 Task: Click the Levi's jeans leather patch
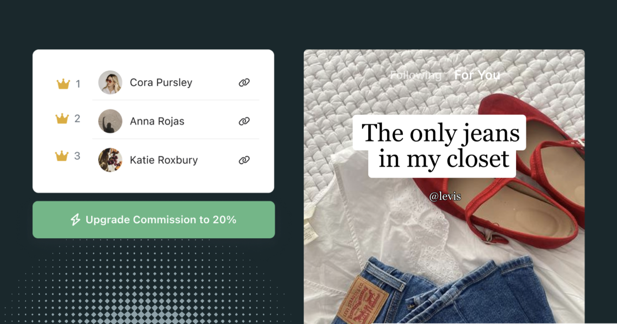[x=361, y=300]
